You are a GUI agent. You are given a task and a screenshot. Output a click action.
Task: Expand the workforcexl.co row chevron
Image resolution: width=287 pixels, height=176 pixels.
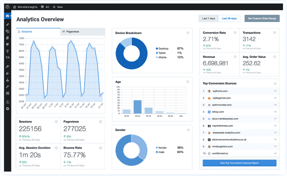pyautogui.click(x=275, y=153)
